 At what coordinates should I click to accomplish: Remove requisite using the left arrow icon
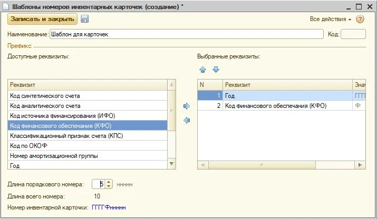pyautogui.click(x=187, y=120)
